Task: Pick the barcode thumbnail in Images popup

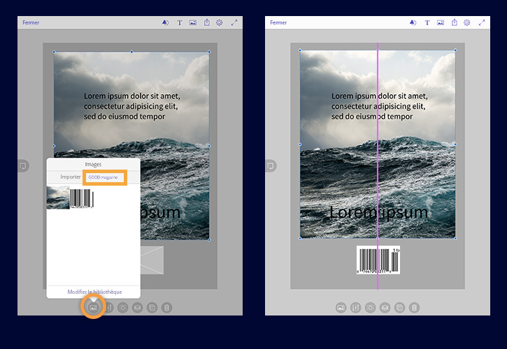Action: click(x=82, y=198)
